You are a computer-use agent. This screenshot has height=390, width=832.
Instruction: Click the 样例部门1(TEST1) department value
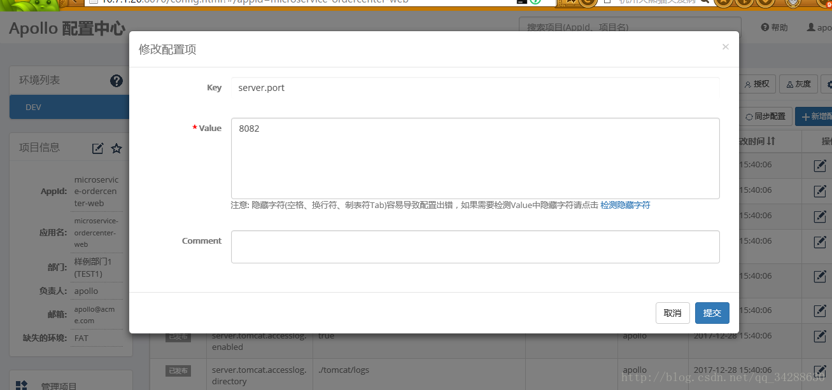[93, 268]
